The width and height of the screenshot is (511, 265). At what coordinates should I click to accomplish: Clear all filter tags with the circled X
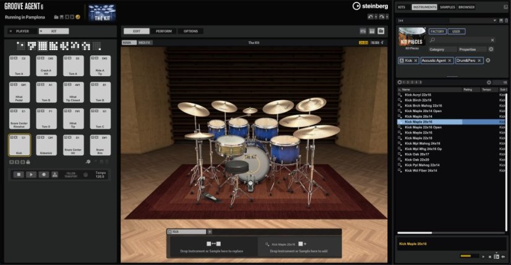pyautogui.click(x=488, y=61)
